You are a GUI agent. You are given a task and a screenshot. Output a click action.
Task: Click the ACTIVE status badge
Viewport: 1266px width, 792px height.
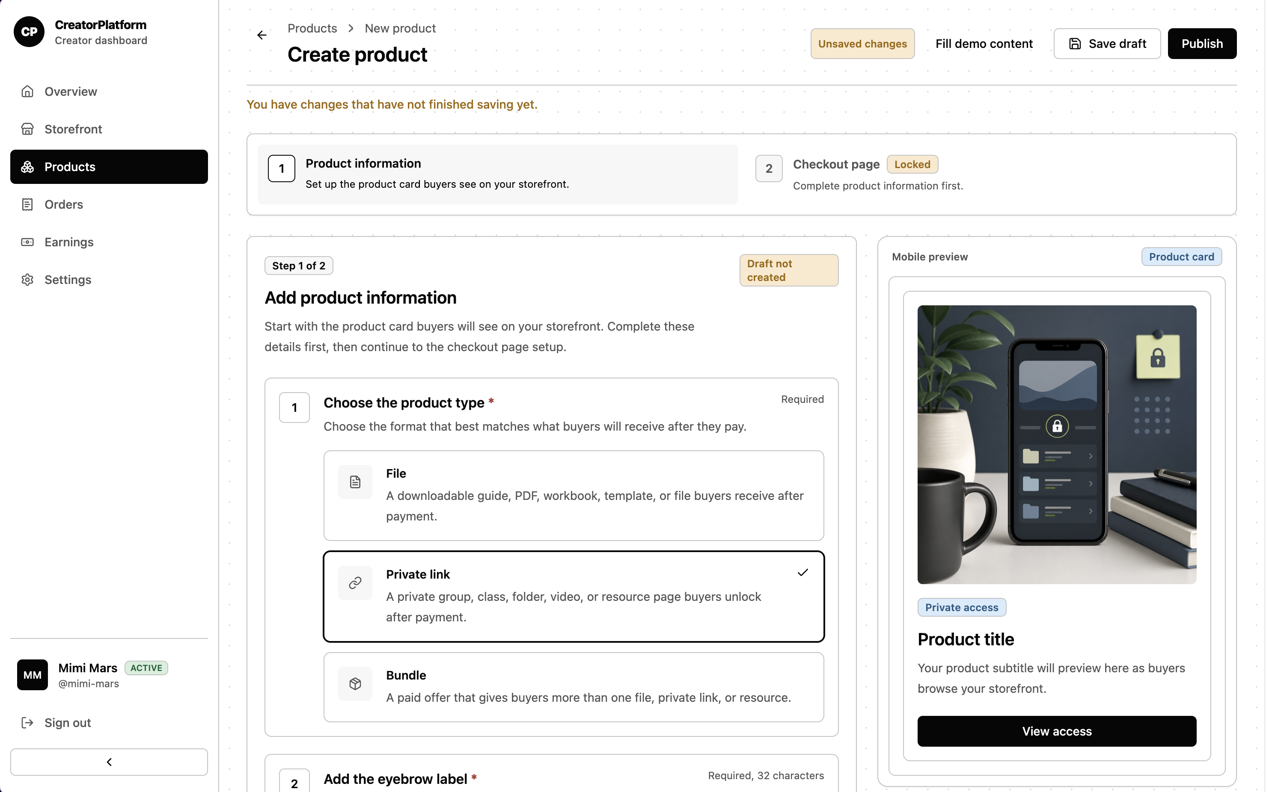pos(146,668)
